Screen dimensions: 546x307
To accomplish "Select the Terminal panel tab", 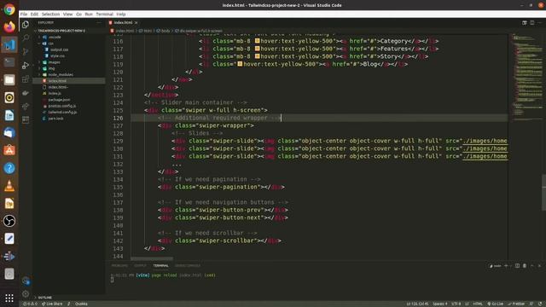I will pyautogui.click(x=161, y=266).
